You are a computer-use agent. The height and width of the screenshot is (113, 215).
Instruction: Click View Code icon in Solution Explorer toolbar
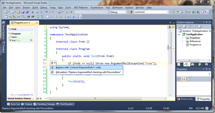coord(194,27)
